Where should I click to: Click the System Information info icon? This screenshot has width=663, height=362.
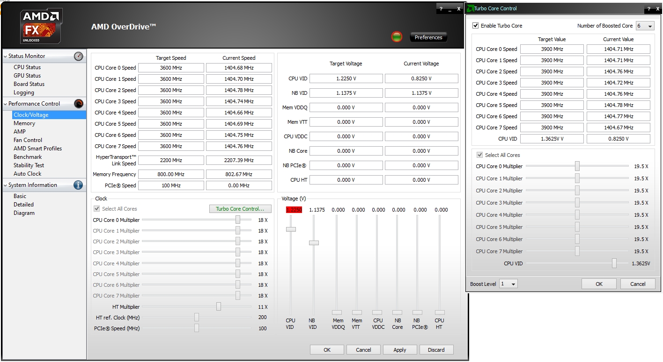tap(79, 185)
